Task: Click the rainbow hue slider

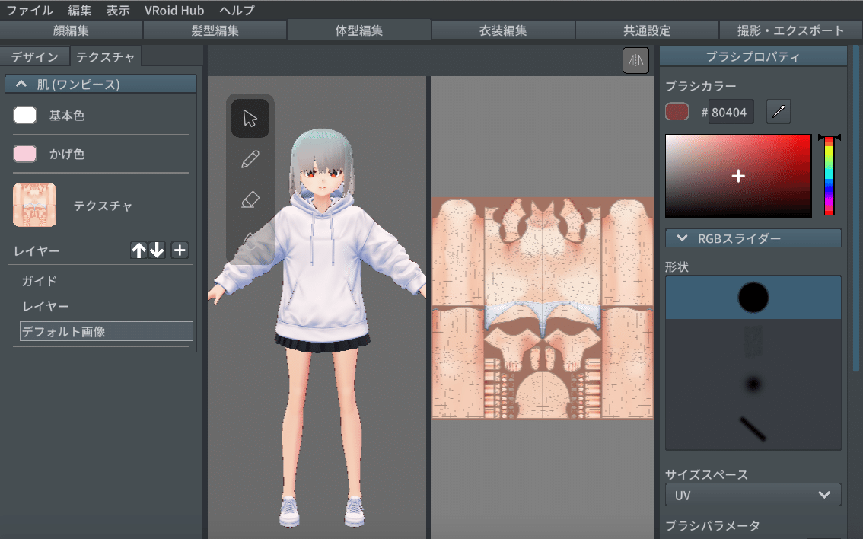Action: [829, 176]
